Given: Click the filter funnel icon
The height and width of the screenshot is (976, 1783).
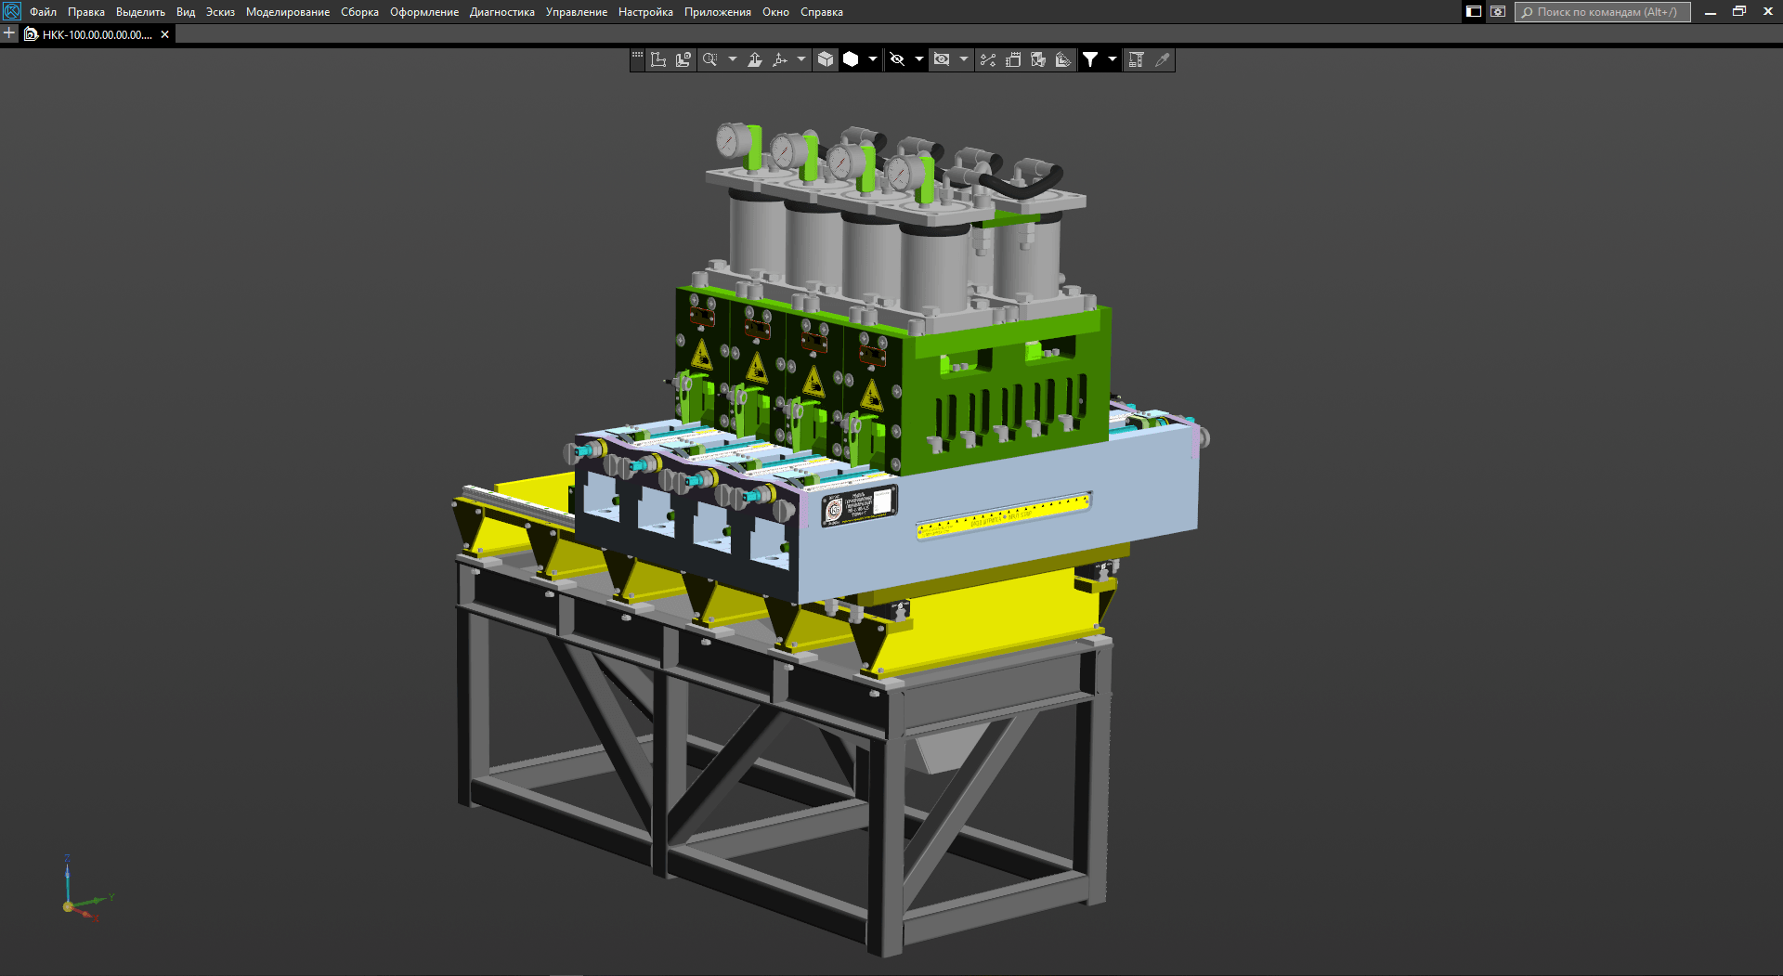Looking at the screenshot, I should (1090, 59).
